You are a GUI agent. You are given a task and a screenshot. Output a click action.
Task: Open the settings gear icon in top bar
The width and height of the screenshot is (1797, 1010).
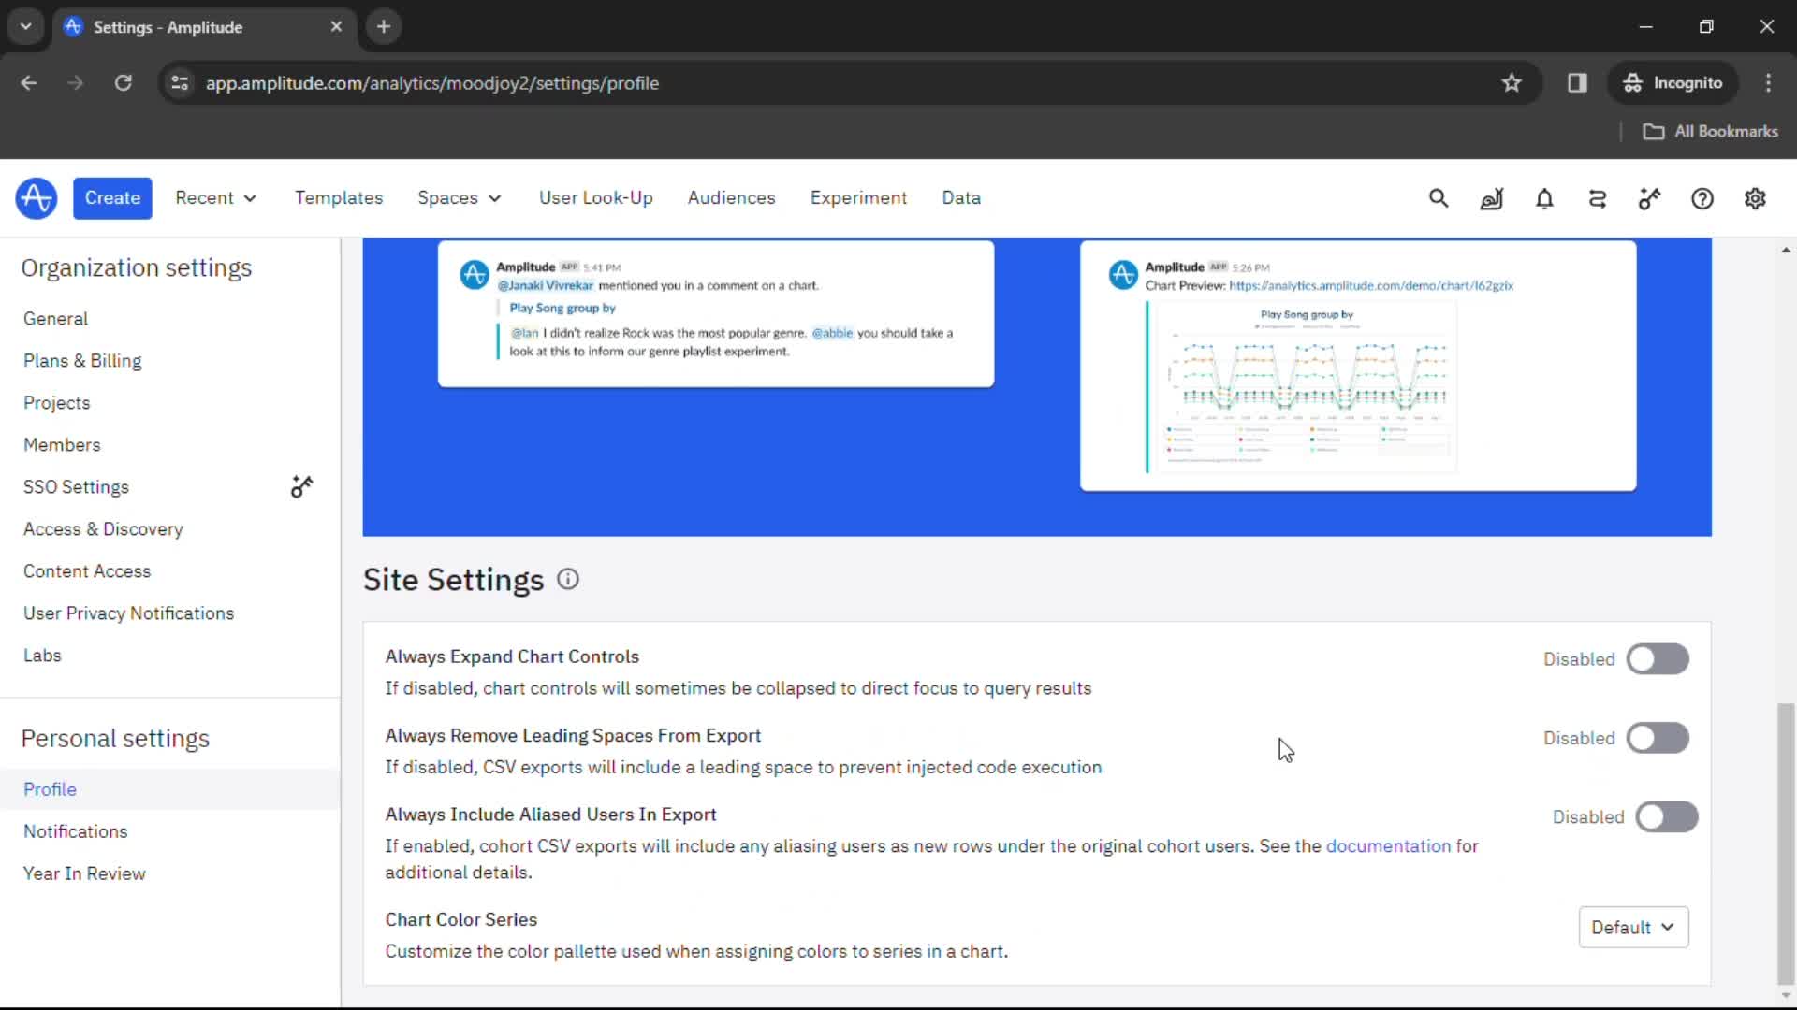click(1755, 198)
